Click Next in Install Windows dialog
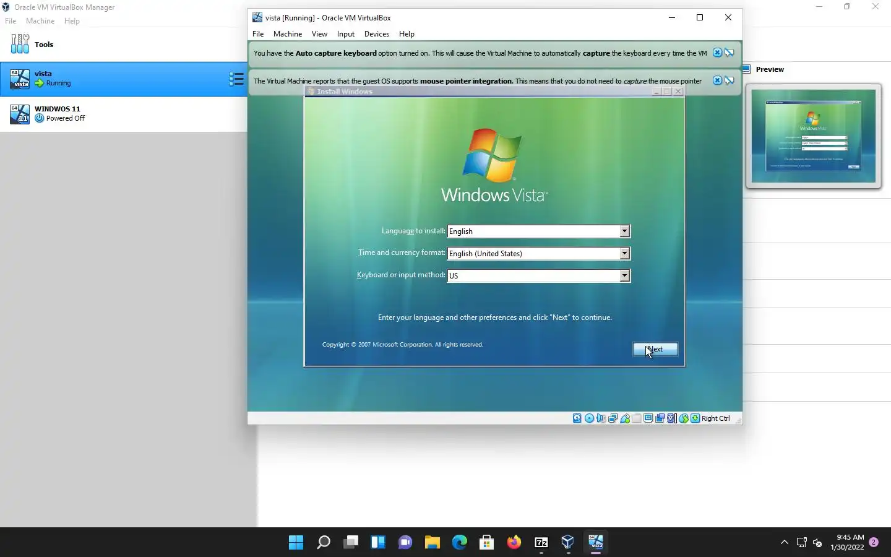Image resolution: width=891 pixels, height=557 pixels. 655,349
